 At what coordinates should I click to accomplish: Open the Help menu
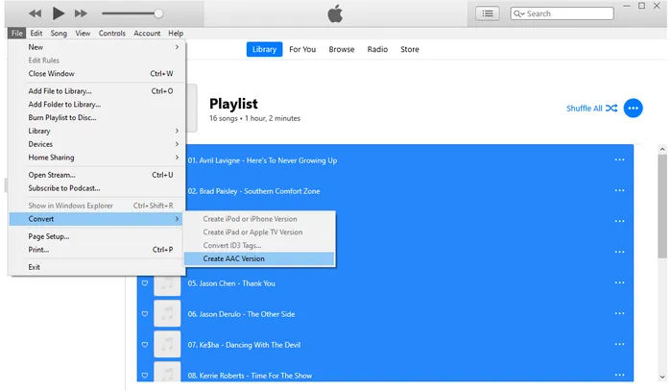click(x=176, y=33)
